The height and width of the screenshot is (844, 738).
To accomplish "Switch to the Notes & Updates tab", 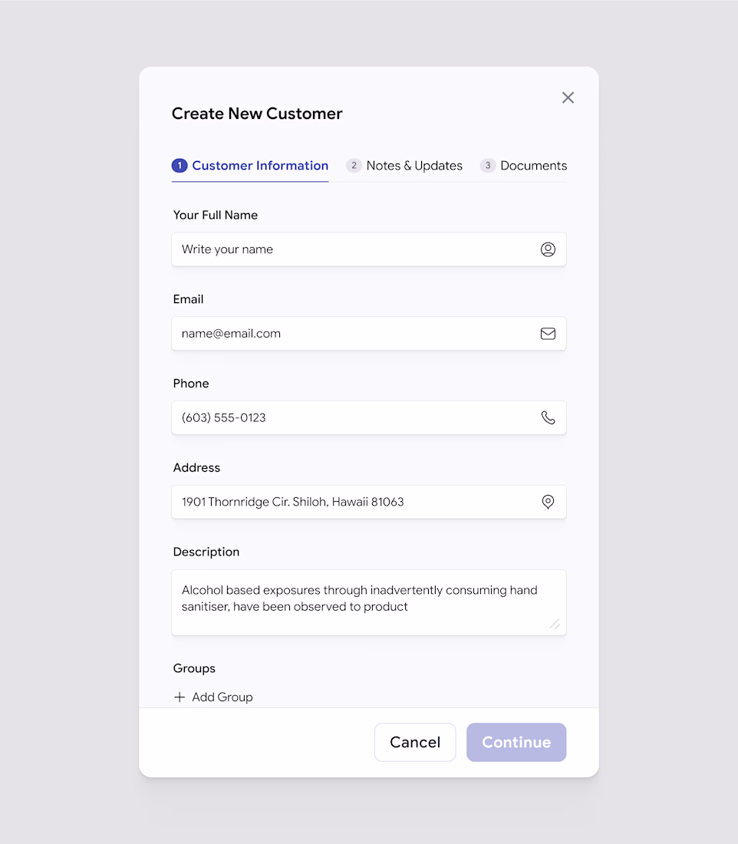I will click(x=414, y=166).
